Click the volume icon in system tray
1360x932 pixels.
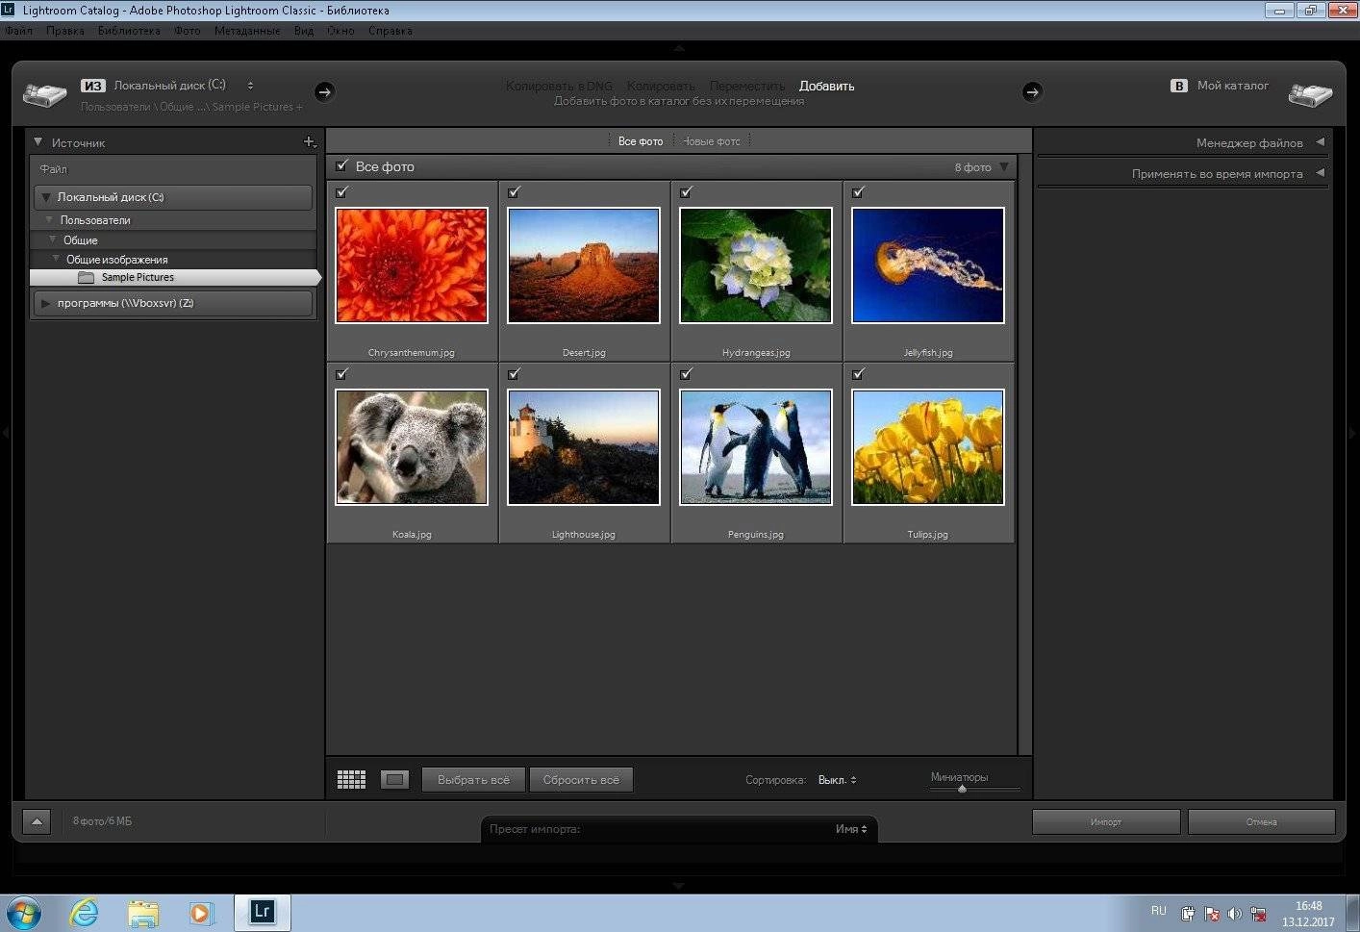[x=1234, y=914]
